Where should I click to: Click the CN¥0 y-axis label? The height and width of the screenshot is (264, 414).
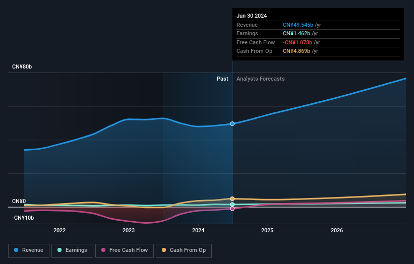click(19, 201)
